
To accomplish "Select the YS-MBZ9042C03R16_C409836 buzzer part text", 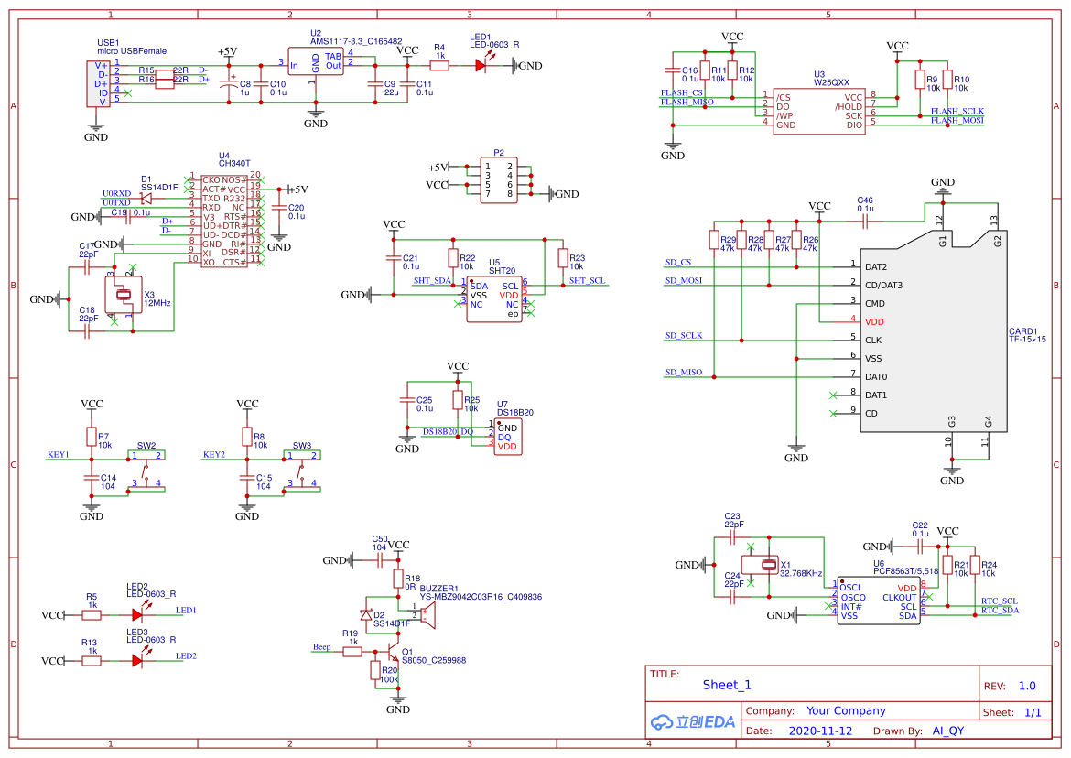I will click(x=481, y=598).
